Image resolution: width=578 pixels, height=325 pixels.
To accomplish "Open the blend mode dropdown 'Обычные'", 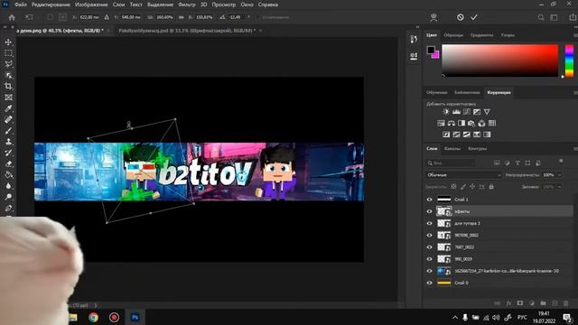I will point(463,175).
